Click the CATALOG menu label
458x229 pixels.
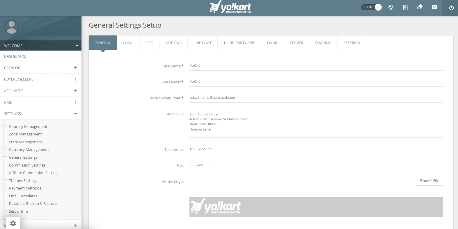[x=12, y=68]
